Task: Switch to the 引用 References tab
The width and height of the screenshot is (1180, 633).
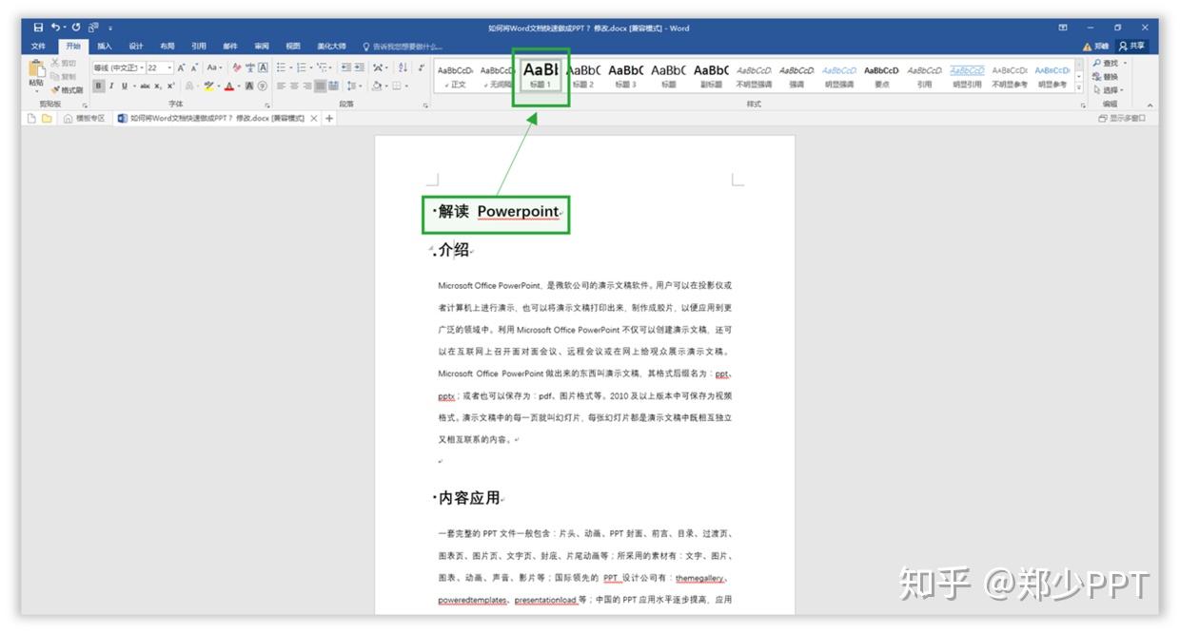Action: [x=199, y=46]
